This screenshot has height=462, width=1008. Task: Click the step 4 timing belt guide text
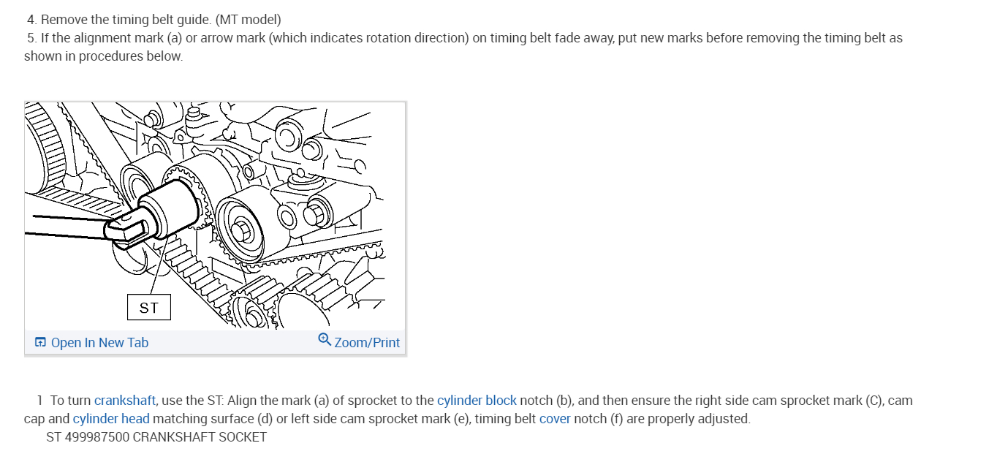pyautogui.click(x=154, y=19)
